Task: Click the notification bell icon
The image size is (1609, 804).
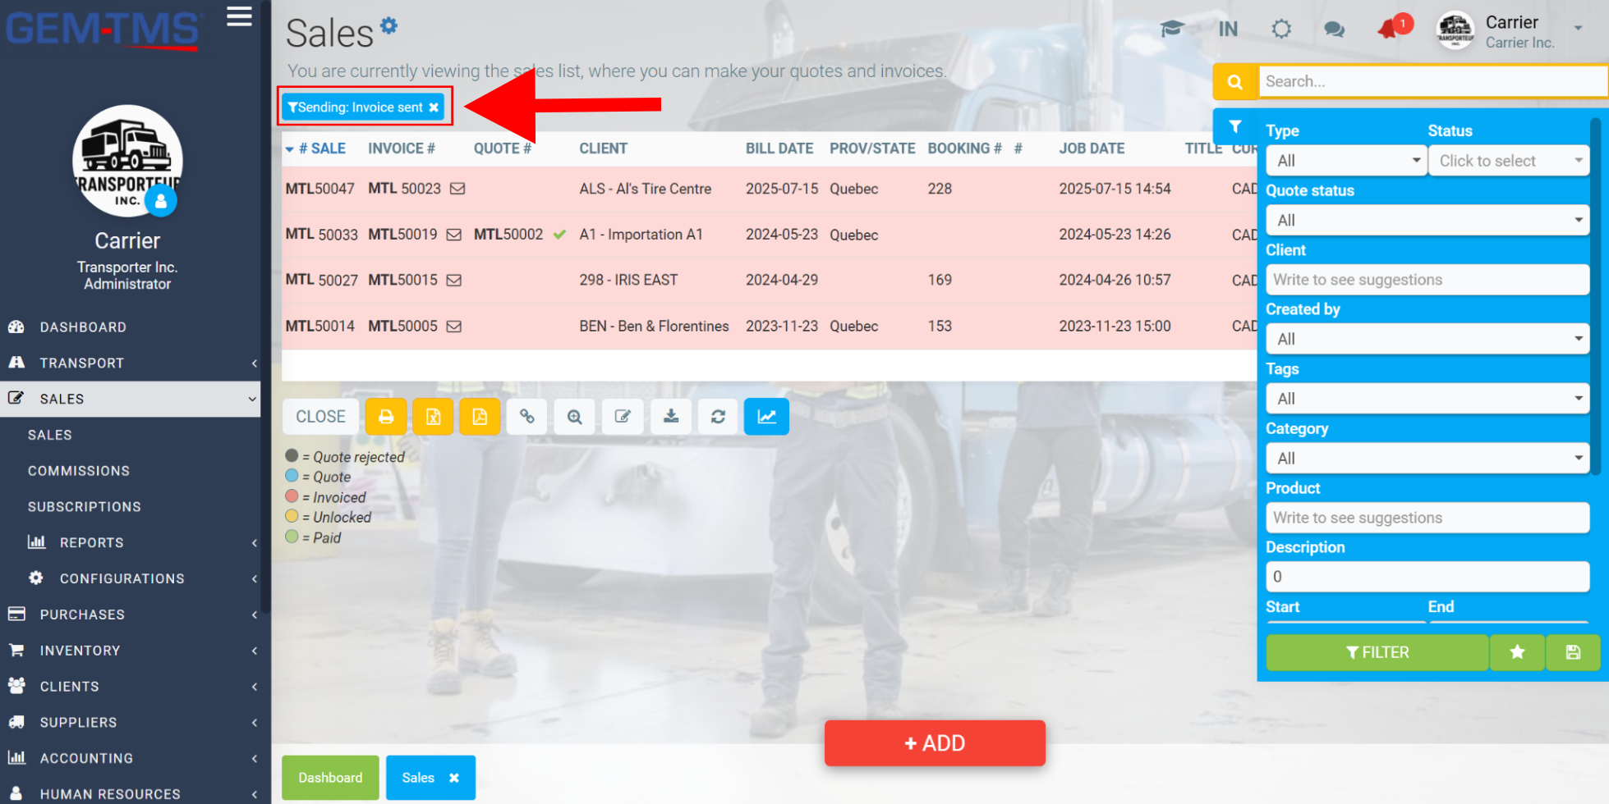Action: [1389, 30]
